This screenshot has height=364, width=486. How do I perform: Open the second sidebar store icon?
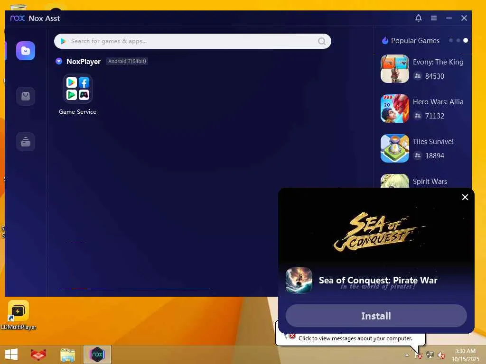point(26,96)
